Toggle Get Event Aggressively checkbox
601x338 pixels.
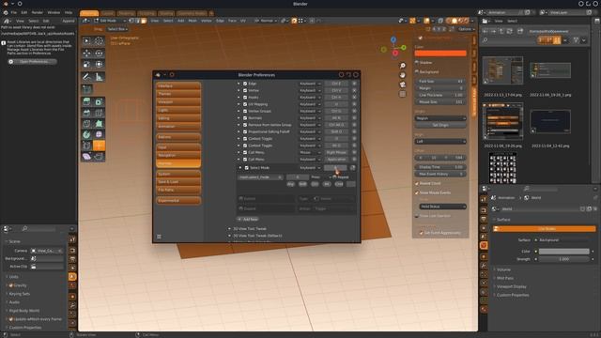click(x=422, y=233)
